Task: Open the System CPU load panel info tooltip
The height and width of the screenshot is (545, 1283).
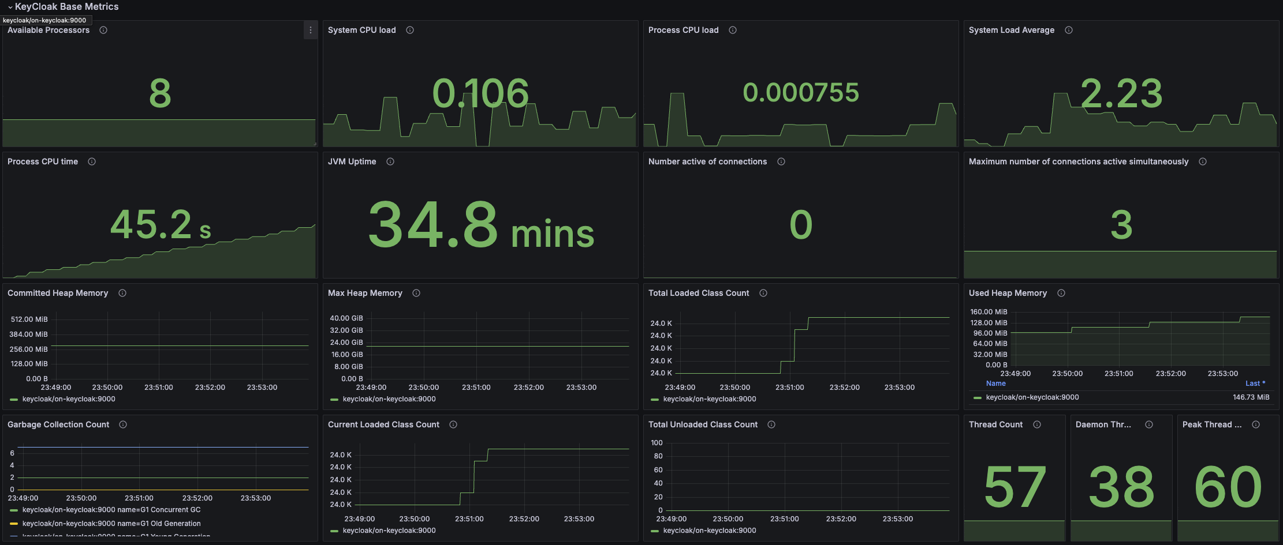Action: [x=409, y=30]
